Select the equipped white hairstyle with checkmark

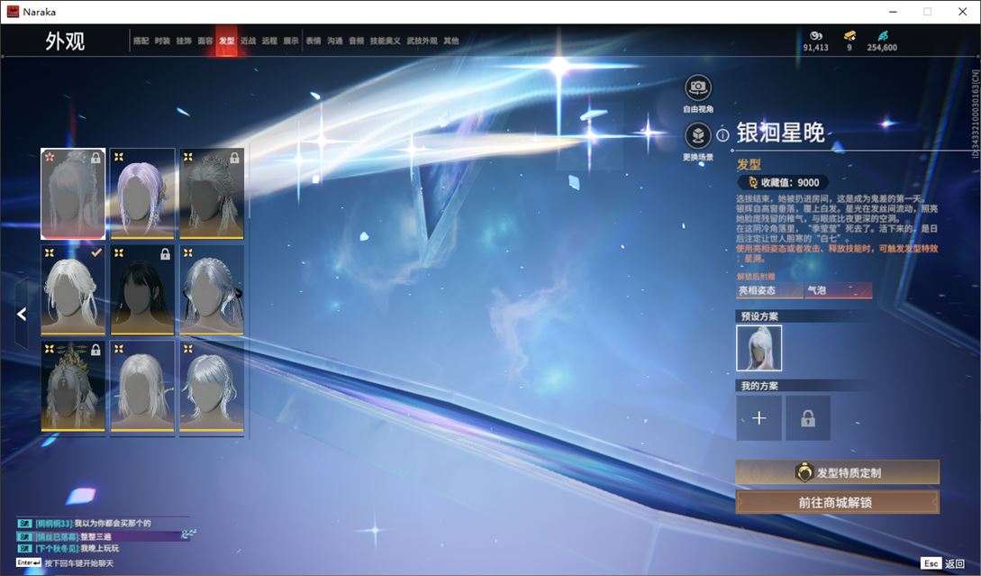point(73,290)
